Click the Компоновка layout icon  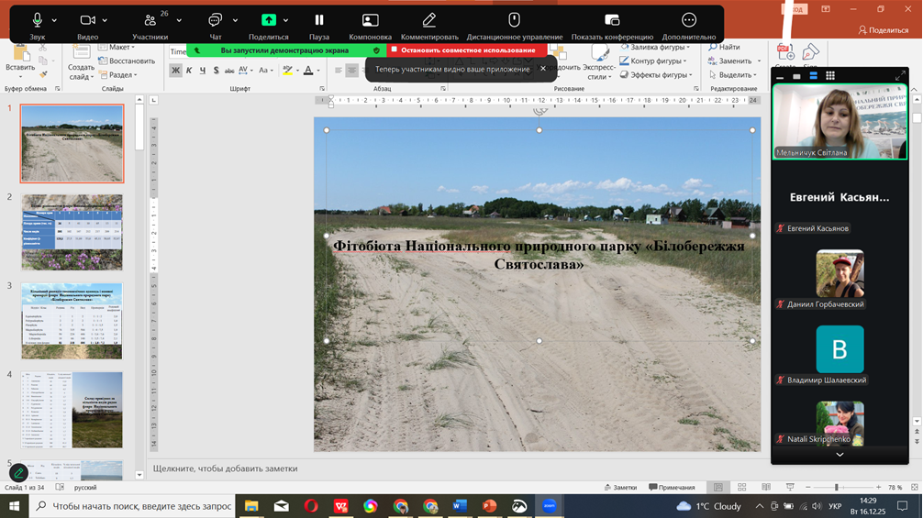[370, 25]
